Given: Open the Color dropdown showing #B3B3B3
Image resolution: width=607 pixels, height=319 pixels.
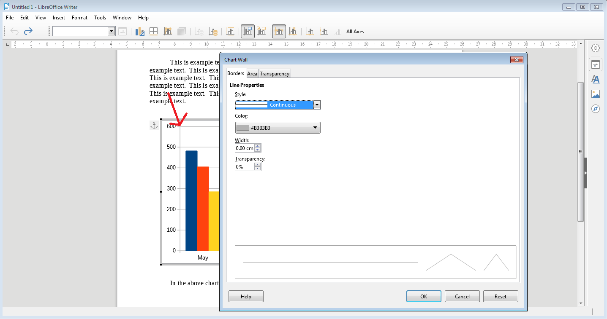Looking at the screenshot, I should coord(278,128).
